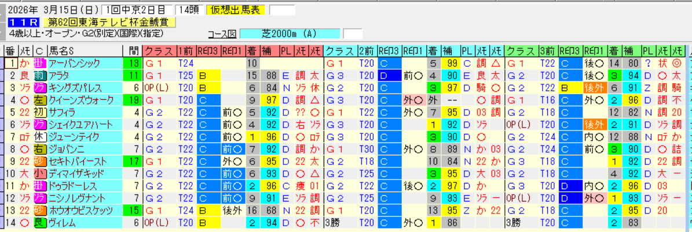692x232 pixels.
Task: Click the ソラ badge beside ニシノレヴナント
Action: (x=39, y=199)
